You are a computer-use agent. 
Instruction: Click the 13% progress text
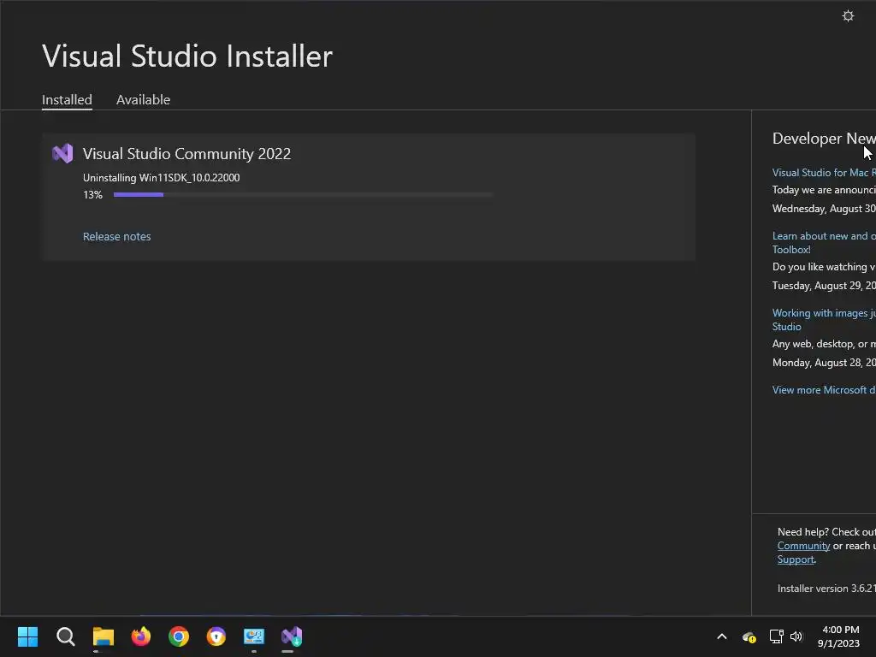click(92, 195)
